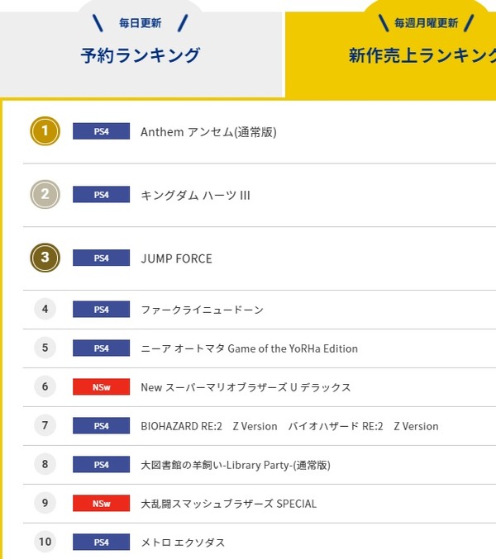Open the JUMP FORCE entry
The height and width of the screenshot is (559, 496).
[x=176, y=258]
